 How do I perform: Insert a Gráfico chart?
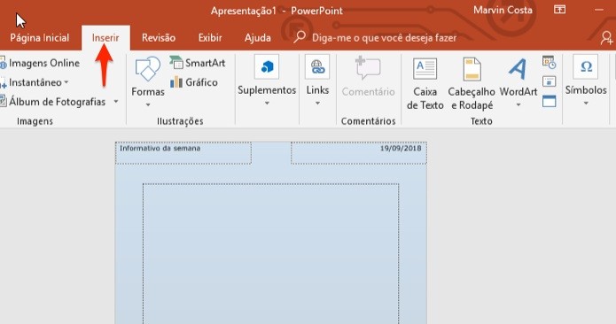point(194,82)
